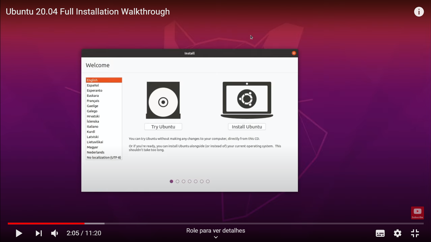Select Italiano in the language list
Viewport: 431px width, 242px height.
[104, 126]
